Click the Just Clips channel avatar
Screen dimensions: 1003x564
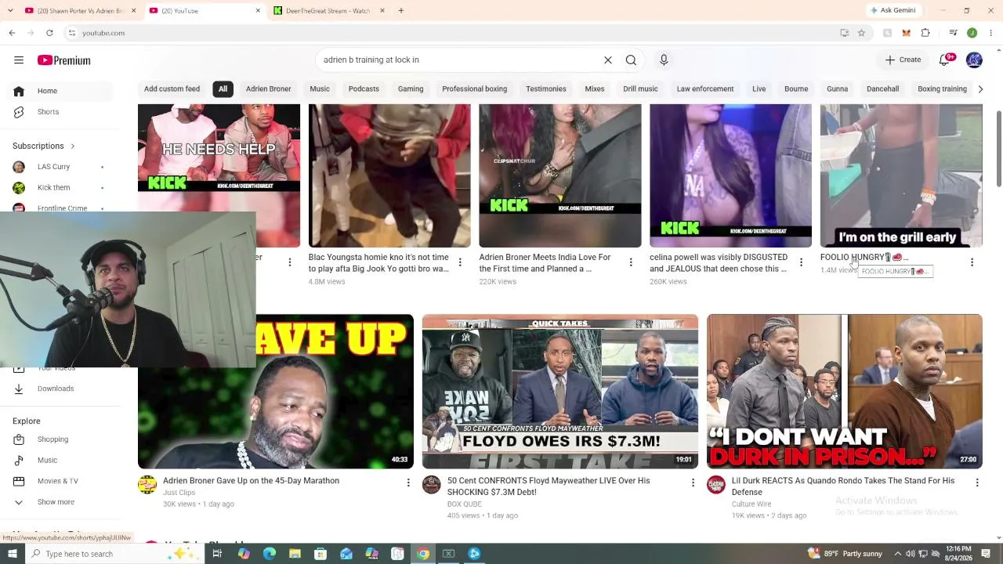point(147,485)
